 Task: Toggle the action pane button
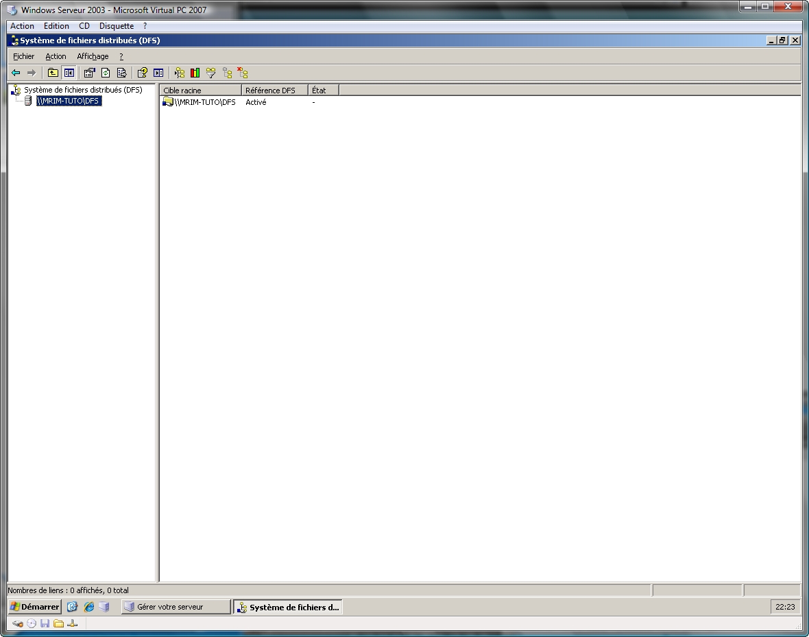coord(158,73)
